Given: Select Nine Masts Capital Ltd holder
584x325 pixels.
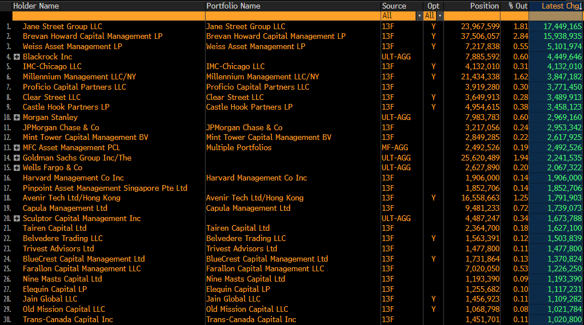Looking at the screenshot, I should click(62, 279).
